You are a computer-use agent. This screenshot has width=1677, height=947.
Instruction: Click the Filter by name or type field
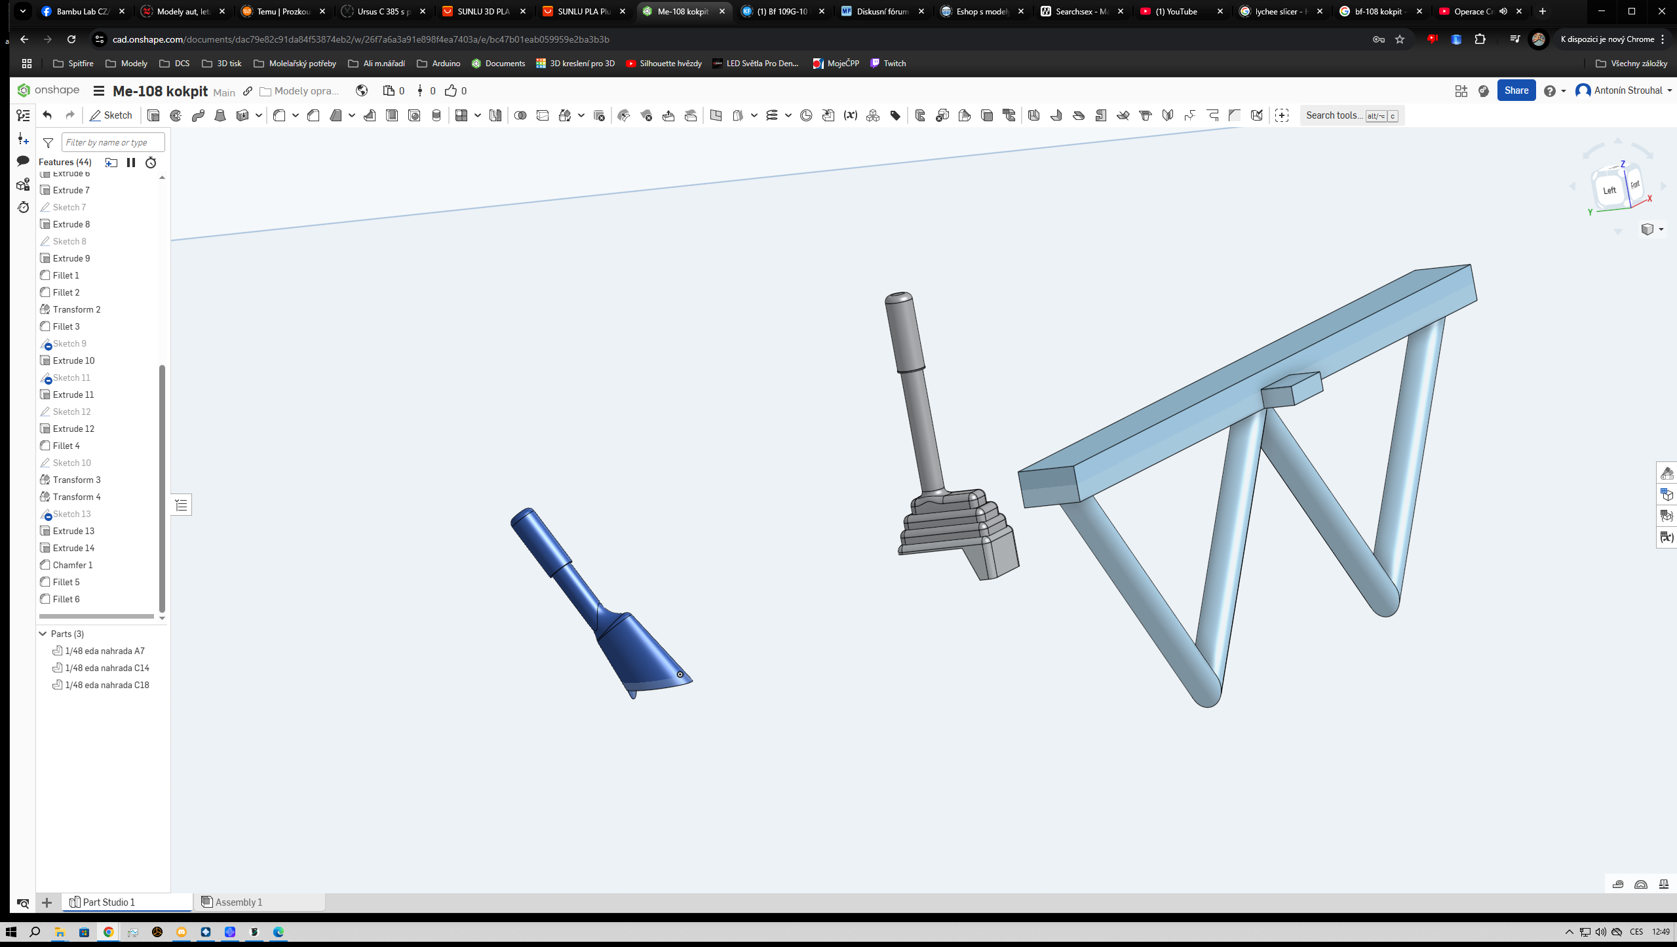(113, 142)
